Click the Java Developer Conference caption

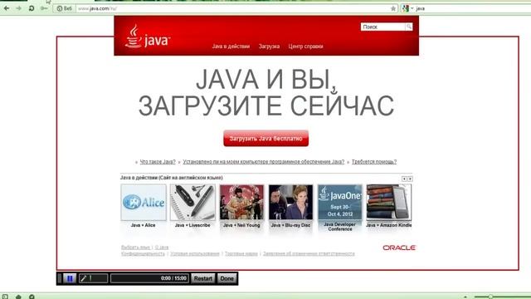coord(339,227)
